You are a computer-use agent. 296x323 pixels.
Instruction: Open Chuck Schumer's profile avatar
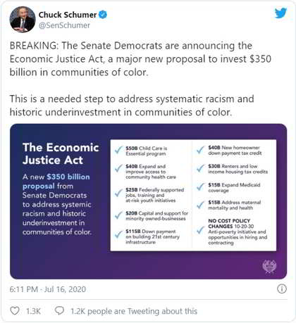(23, 19)
